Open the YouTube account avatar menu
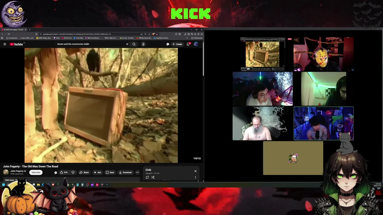This screenshot has width=383, height=215. click(196, 44)
